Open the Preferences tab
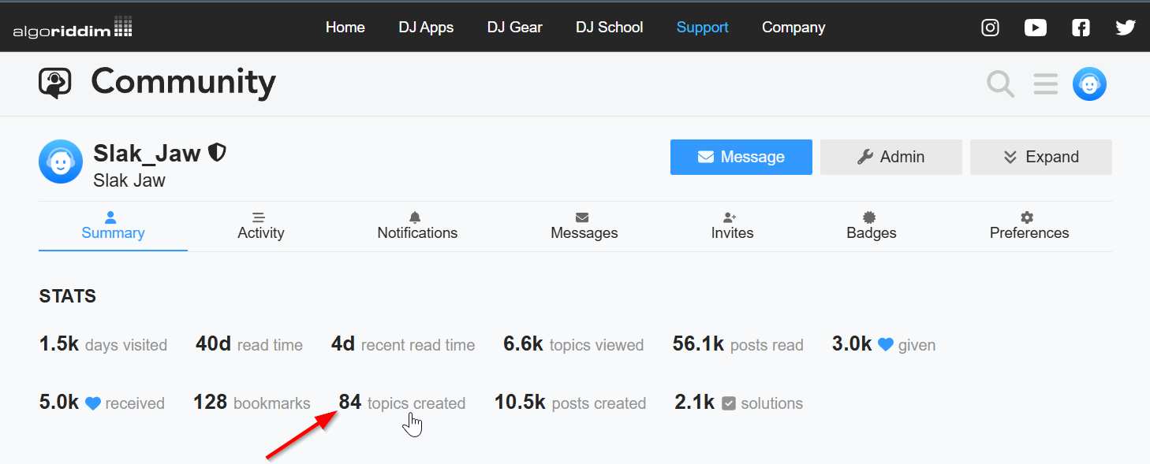 coord(1029,226)
